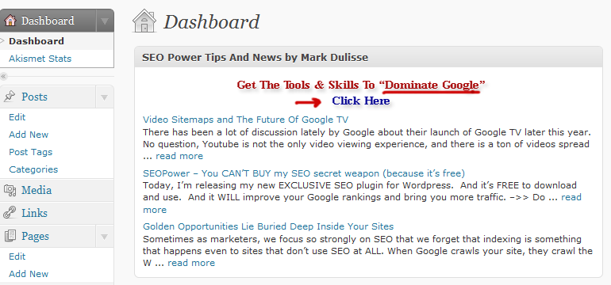Viewport: 611px width, 285px height.
Task: Click the Links chain icon
Action: click(x=10, y=213)
